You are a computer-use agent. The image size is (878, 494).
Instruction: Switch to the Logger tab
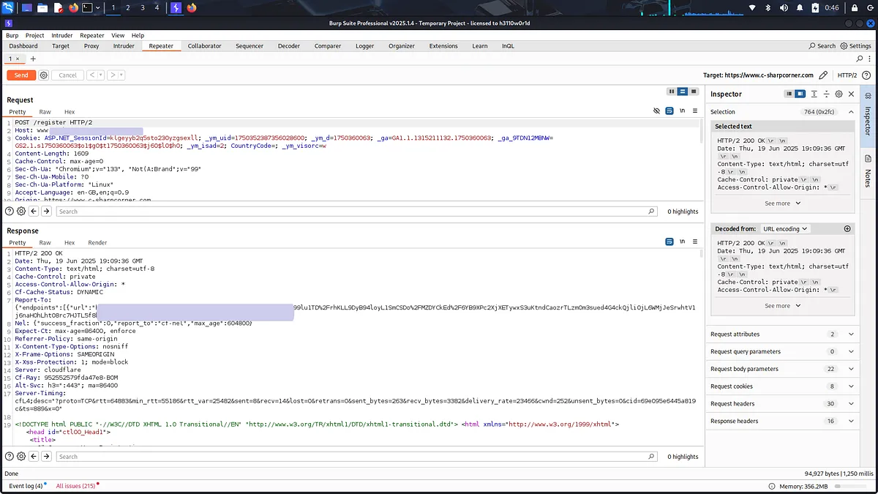point(364,45)
